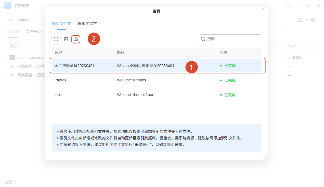Expand the view mode dropdown arrow
Viewport: 324px width, 187px height.
pos(307,20)
